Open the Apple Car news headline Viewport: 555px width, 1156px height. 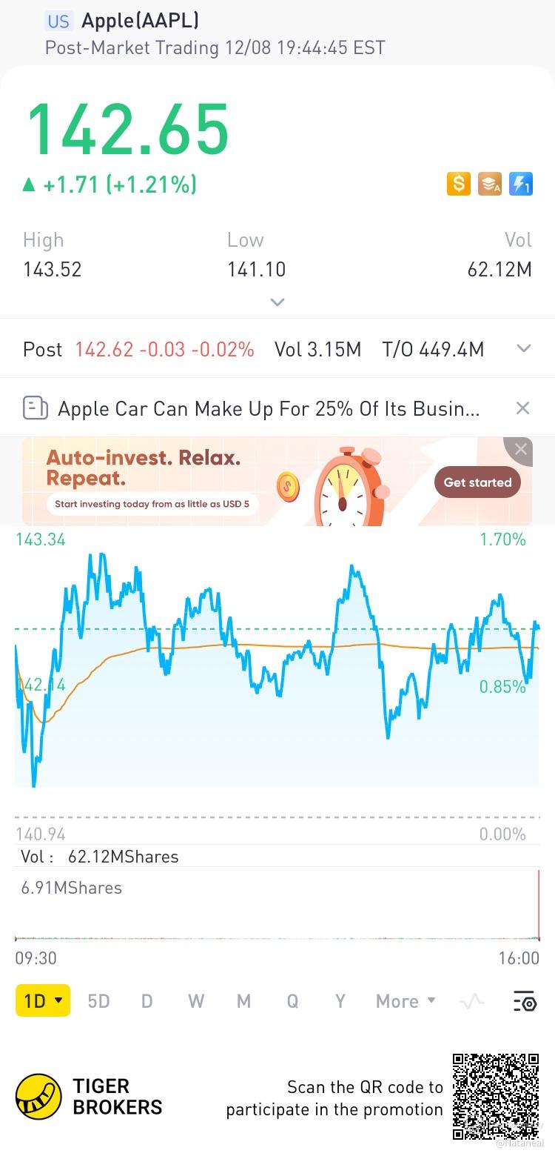coord(269,408)
